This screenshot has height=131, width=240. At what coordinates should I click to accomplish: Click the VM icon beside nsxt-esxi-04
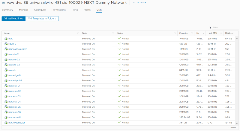[6, 101]
